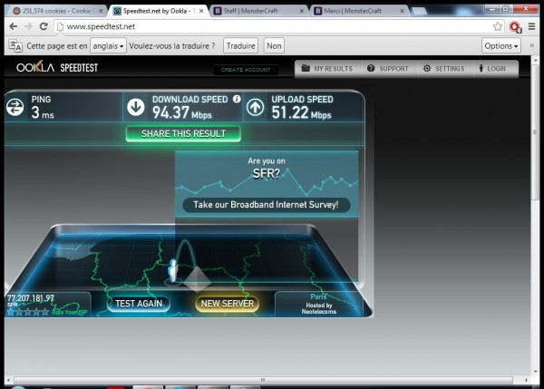Click the download speed arrow icon
The width and height of the screenshot is (544, 389).
(x=136, y=106)
